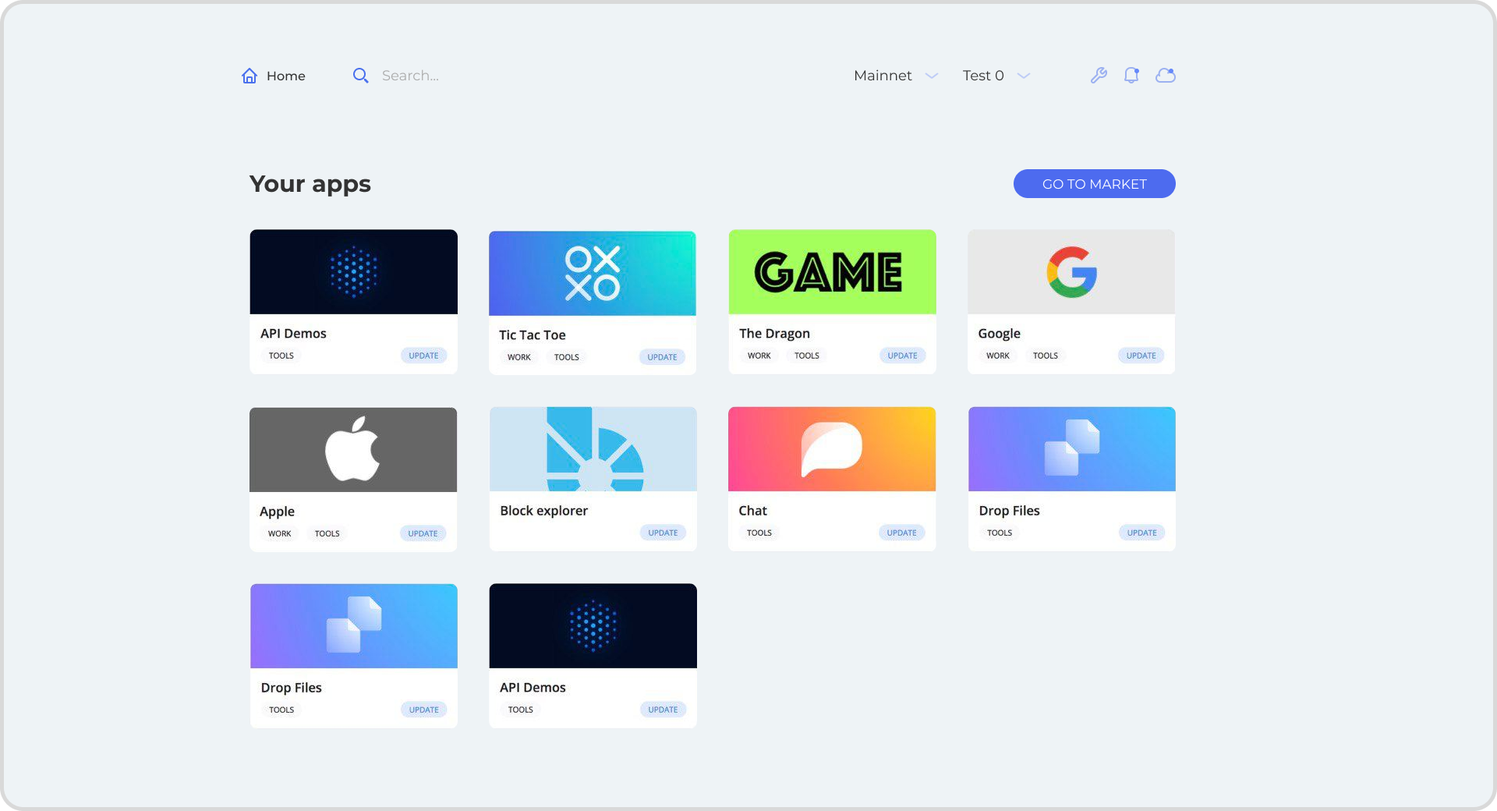Open the Tic Tac Toe app thumbnail

click(x=593, y=273)
